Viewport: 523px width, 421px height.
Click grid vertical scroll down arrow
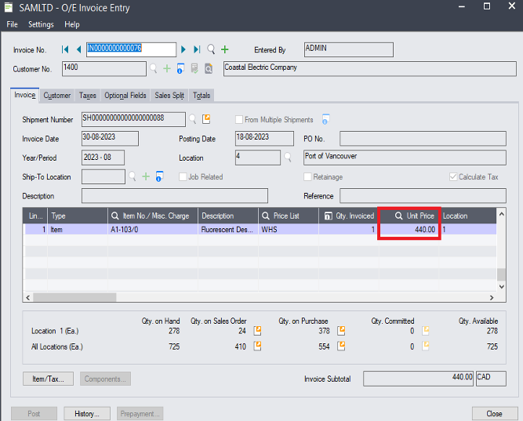[501, 287]
